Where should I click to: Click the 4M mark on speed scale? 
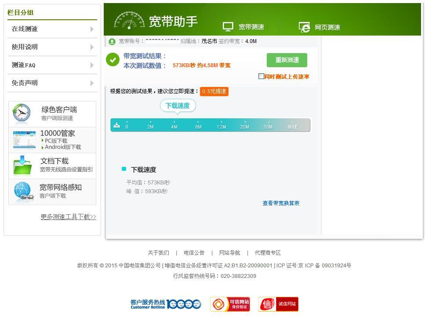point(174,127)
